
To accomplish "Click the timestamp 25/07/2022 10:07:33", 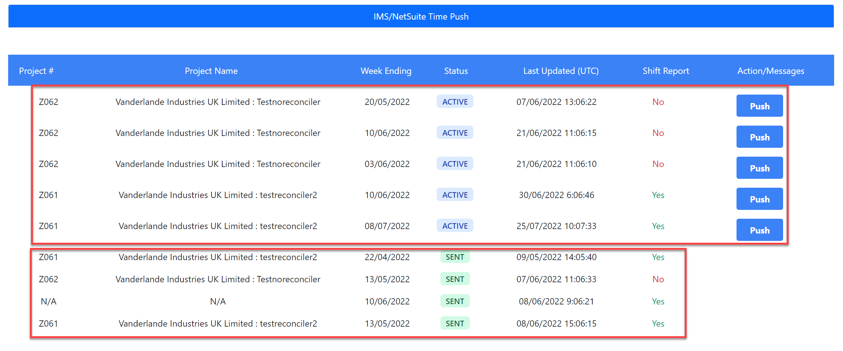I will point(556,226).
